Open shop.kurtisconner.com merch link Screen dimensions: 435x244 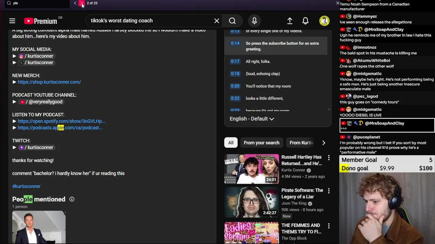coord(49,82)
